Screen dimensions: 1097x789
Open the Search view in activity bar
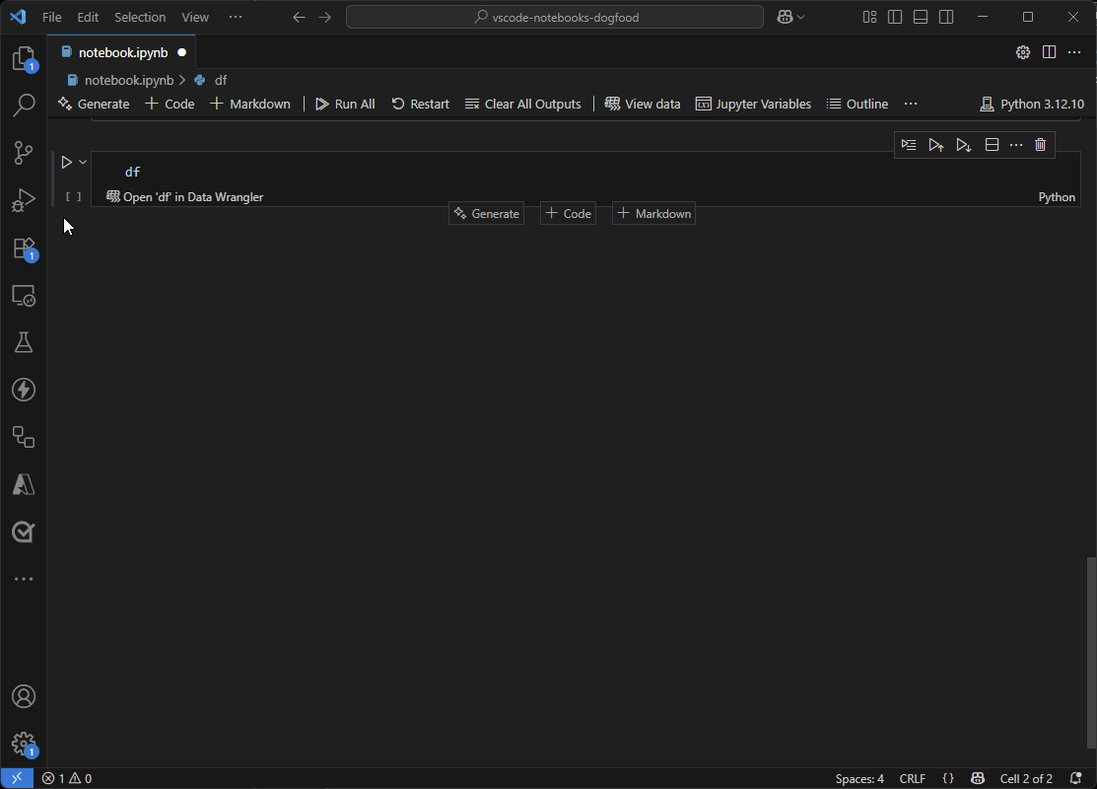[24, 106]
